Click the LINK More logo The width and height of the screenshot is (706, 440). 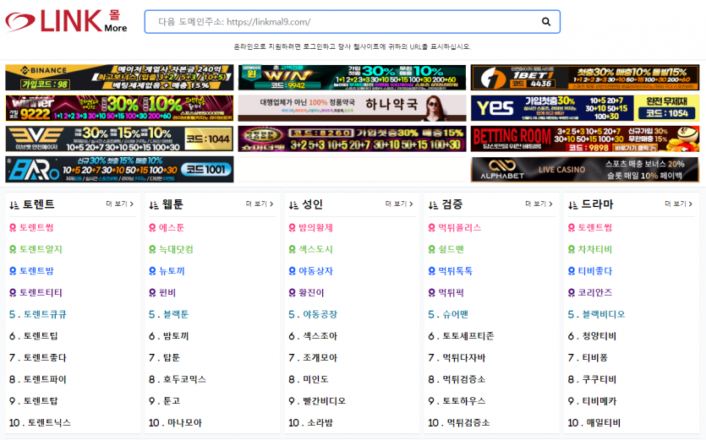pos(66,21)
